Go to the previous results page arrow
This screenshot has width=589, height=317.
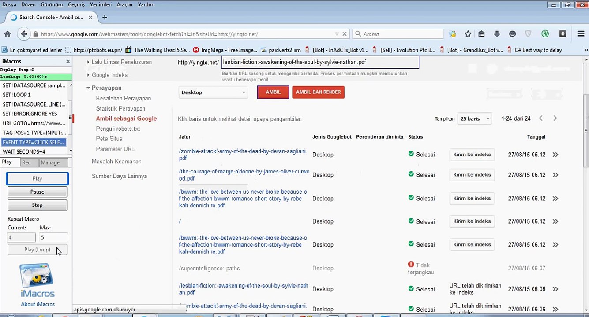click(x=540, y=118)
